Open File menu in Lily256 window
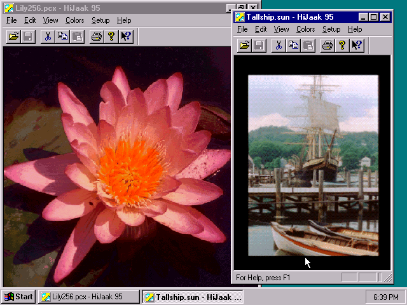Viewport: 407px width, 305px height. pos(11,20)
